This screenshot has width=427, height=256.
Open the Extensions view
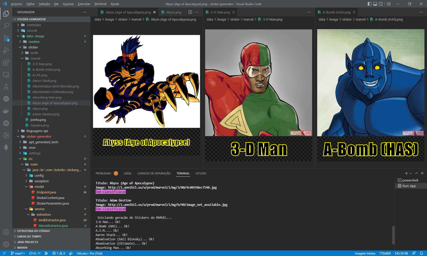6,62
